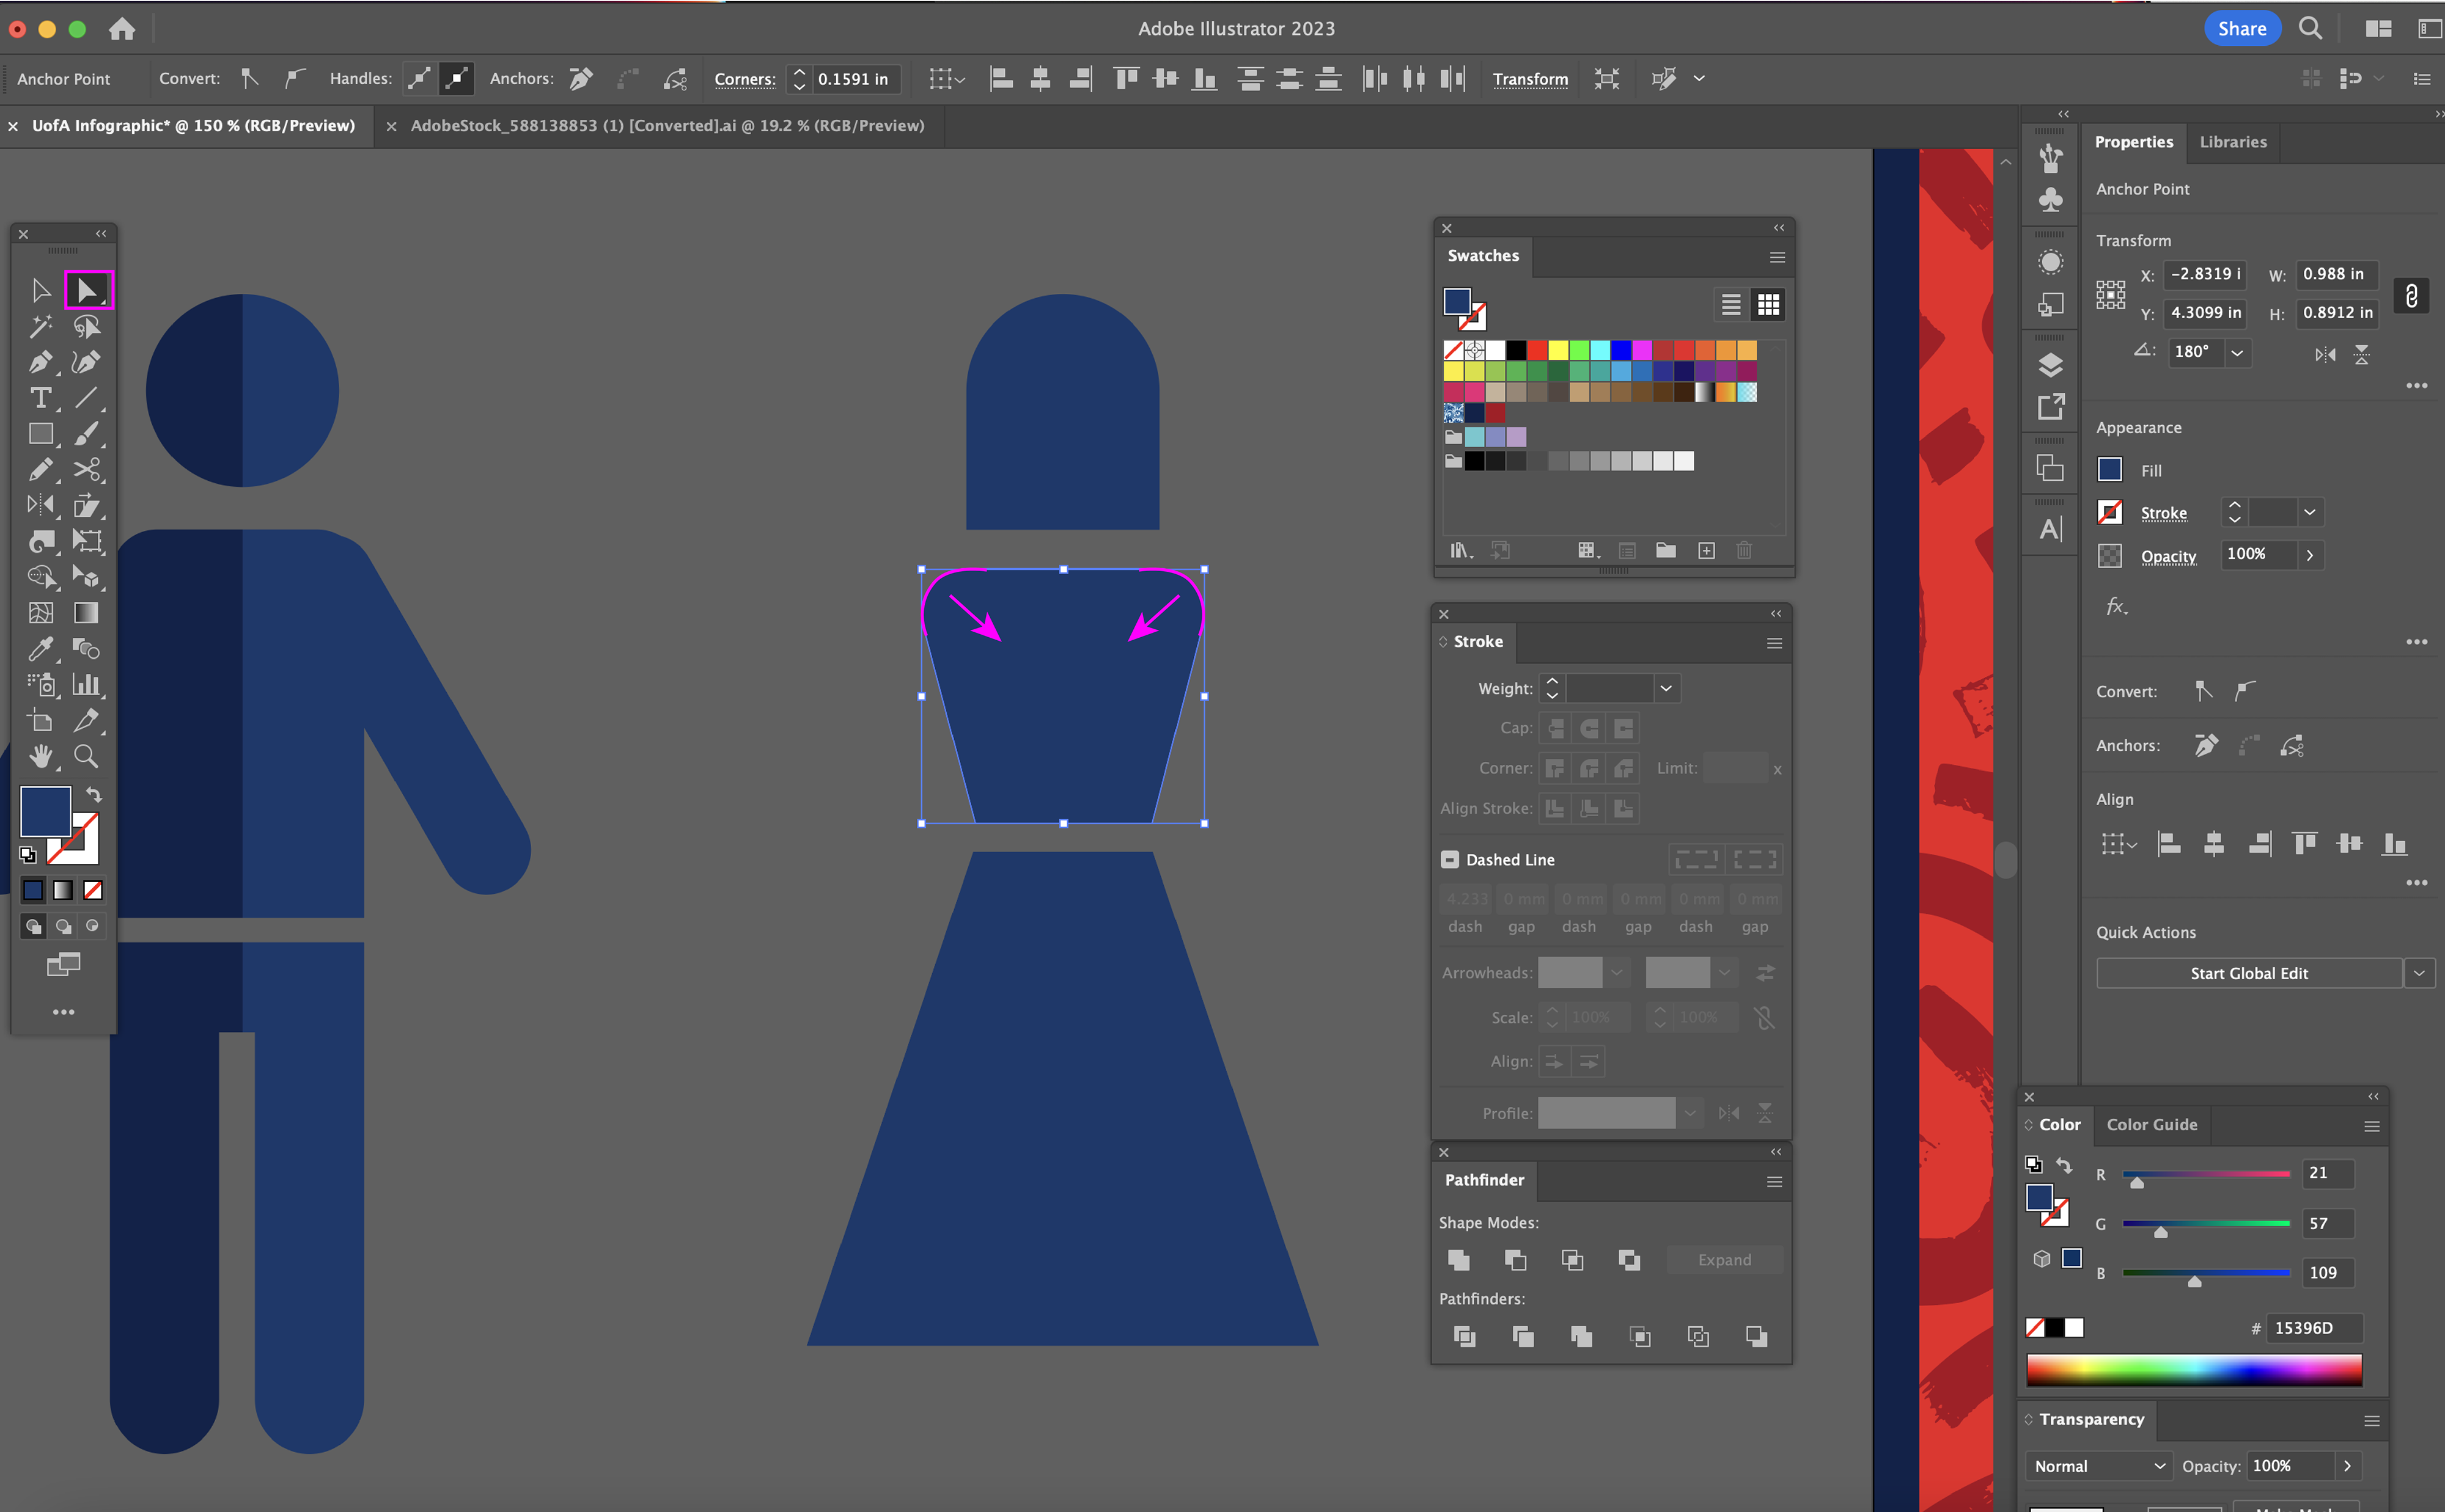Click the Magic Wand tool

(40, 326)
